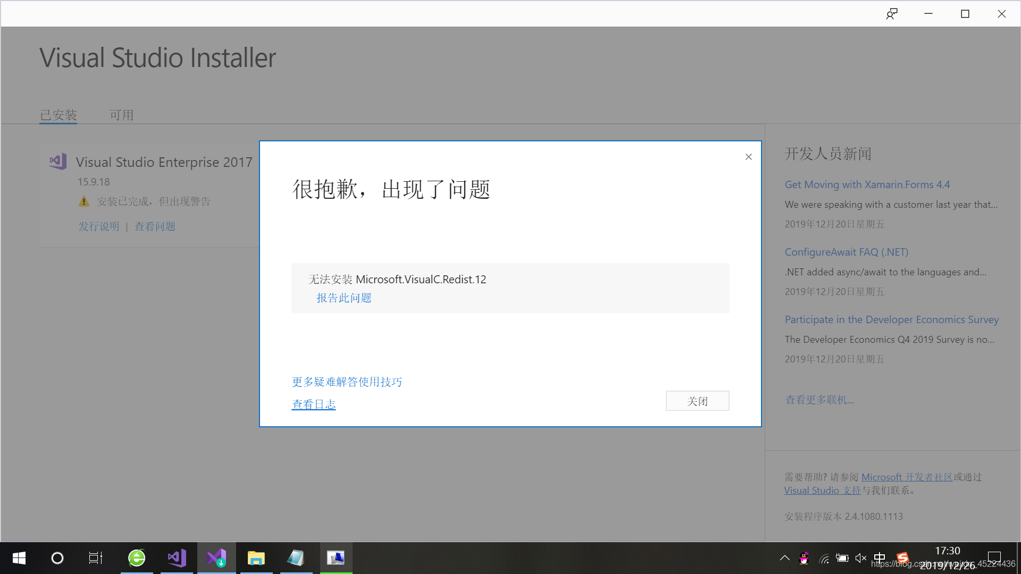Switch the 中 input method indicator
This screenshot has width=1021, height=574.
click(880, 558)
